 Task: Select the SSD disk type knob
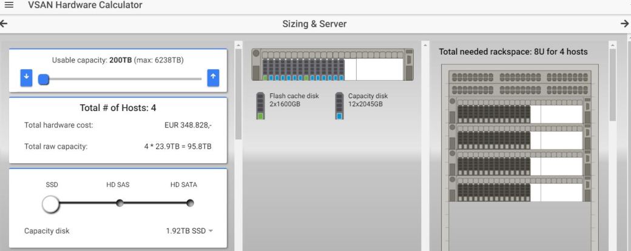click(x=51, y=204)
